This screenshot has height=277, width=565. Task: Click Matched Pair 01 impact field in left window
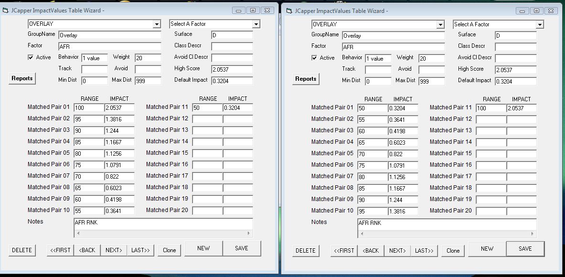[x=119, y=108]
